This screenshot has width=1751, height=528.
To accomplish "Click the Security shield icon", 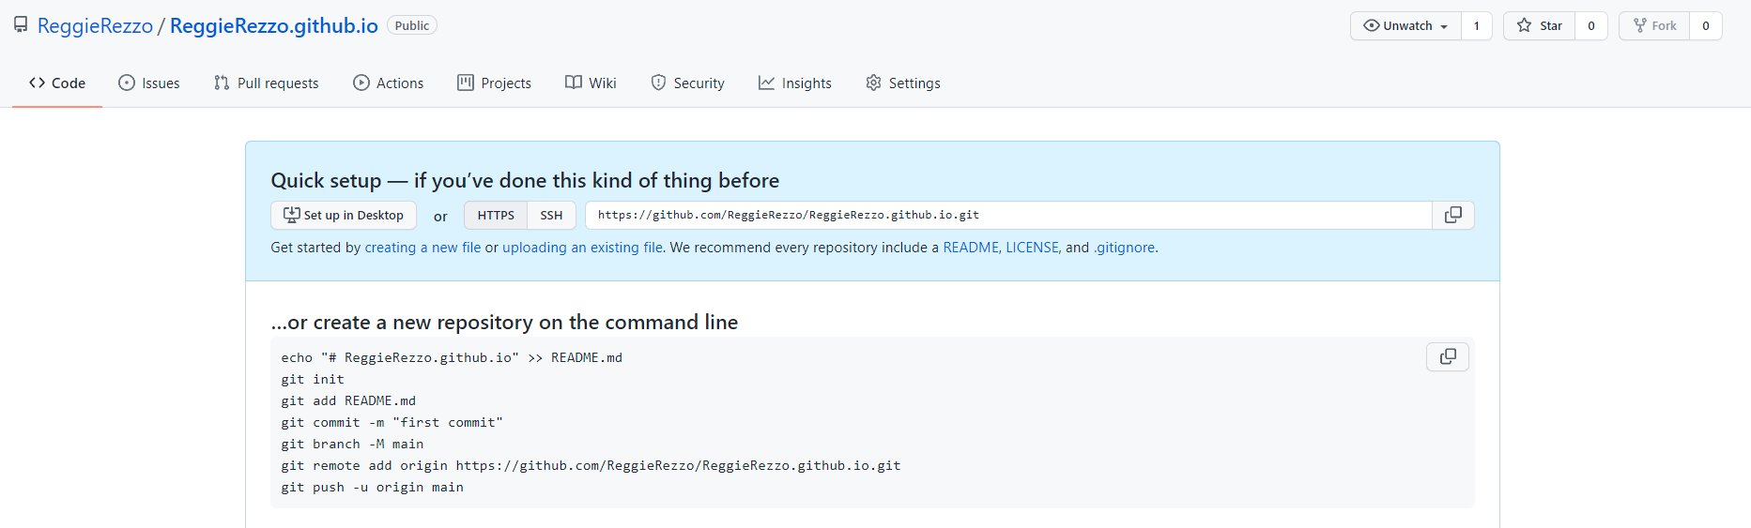I will pyautogui.click(x=659, y=83).
